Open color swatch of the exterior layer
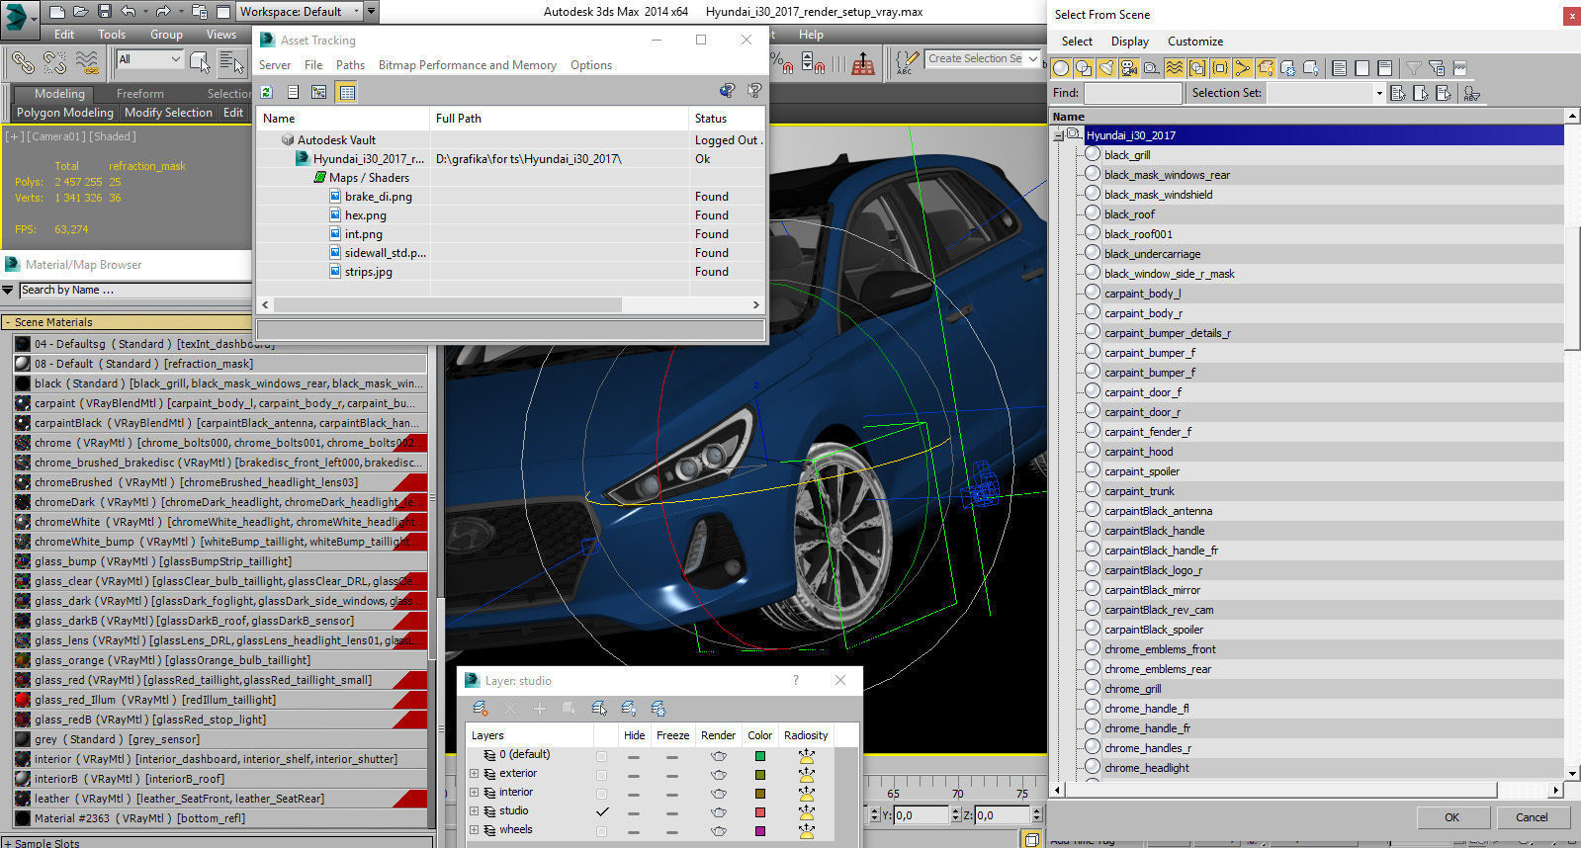 [760, 774]
